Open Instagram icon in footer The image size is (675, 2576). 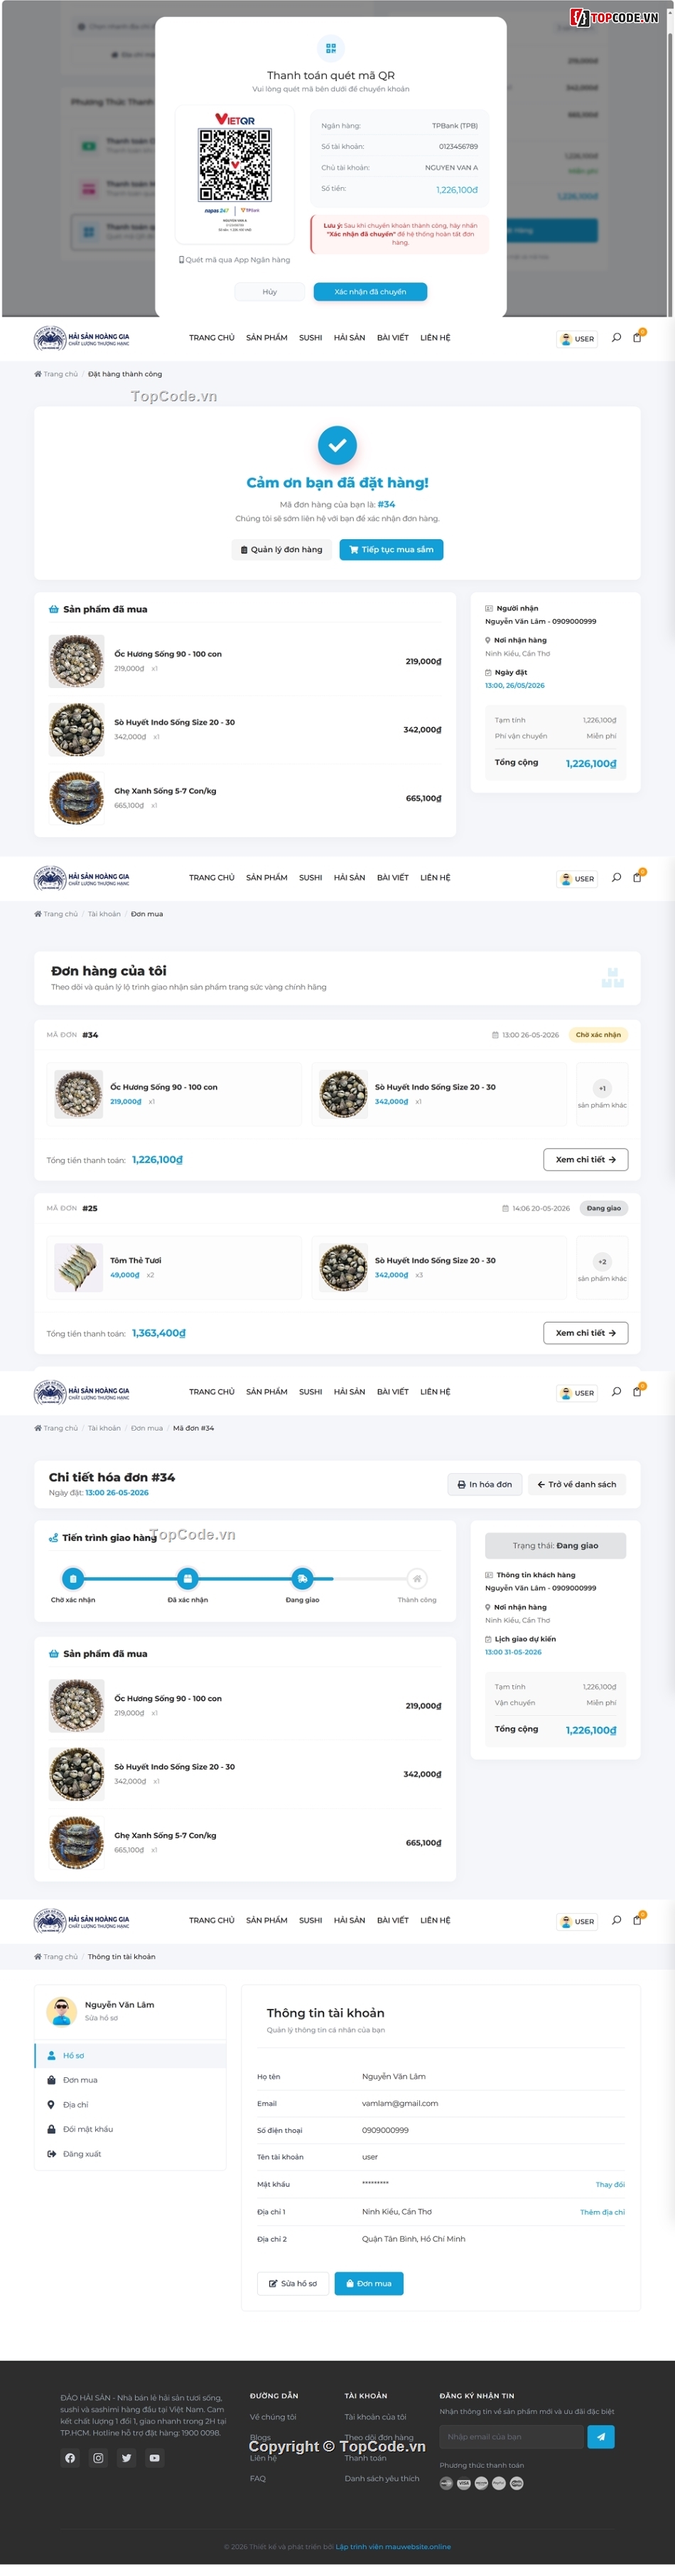[98, 2458]
